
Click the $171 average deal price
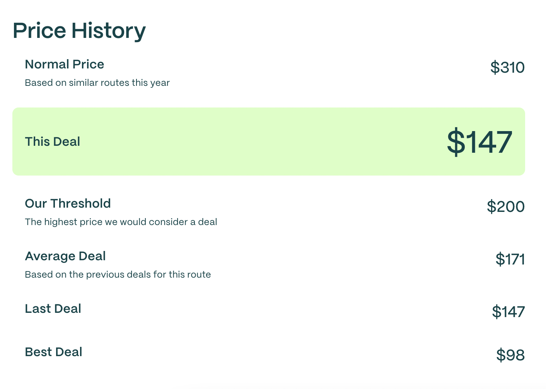click(x=510, y=259)
